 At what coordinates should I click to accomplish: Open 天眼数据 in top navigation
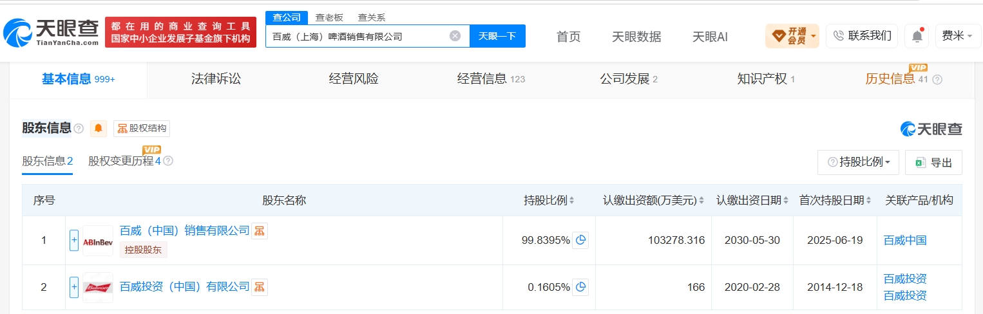tap(636, 37)
